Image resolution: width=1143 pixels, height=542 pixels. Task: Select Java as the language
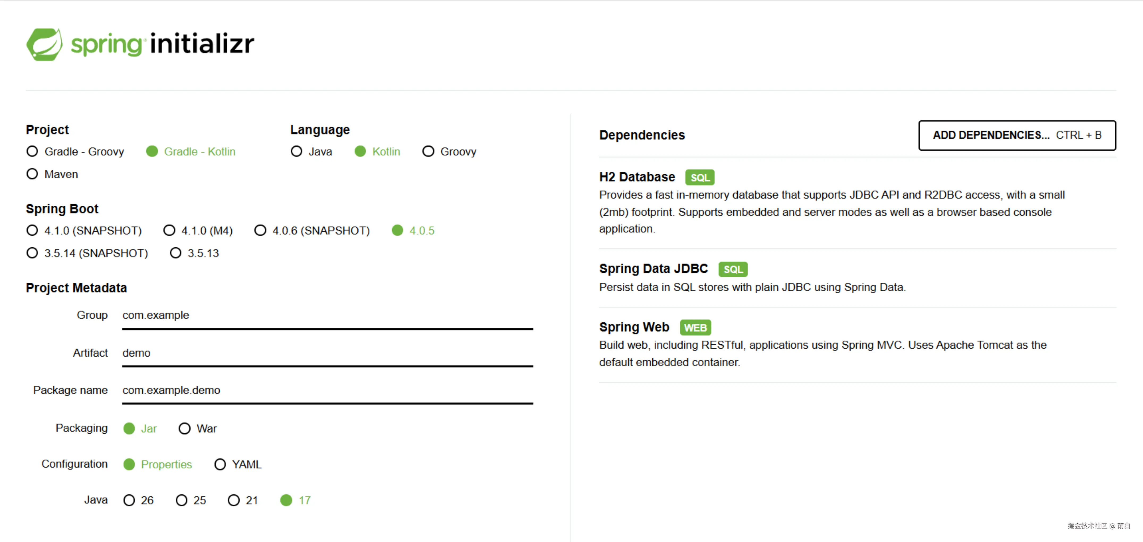tap(296, 151)
